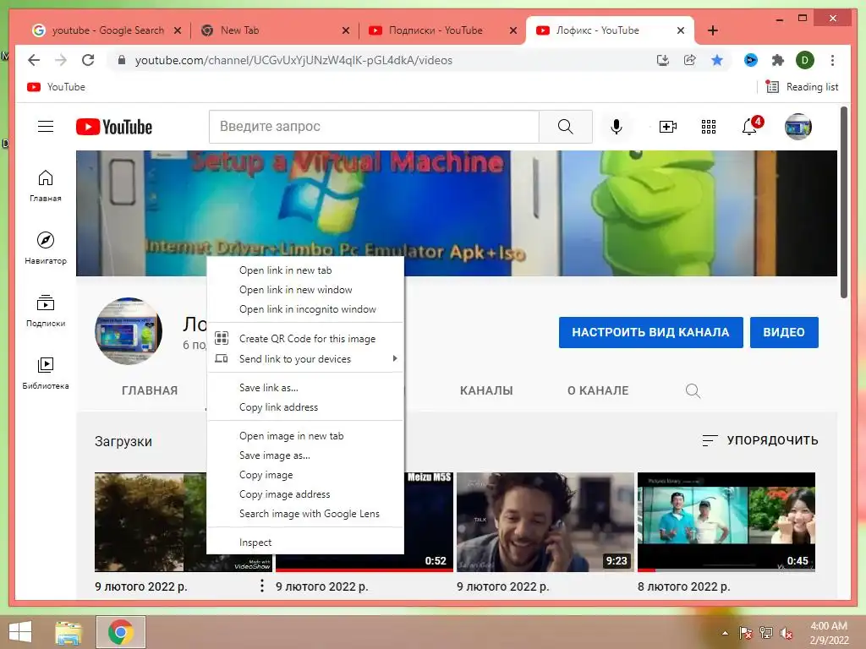Open File Explorer from taskbar
This screenshot has width=866, height=649.
click(x=69, y=632)
